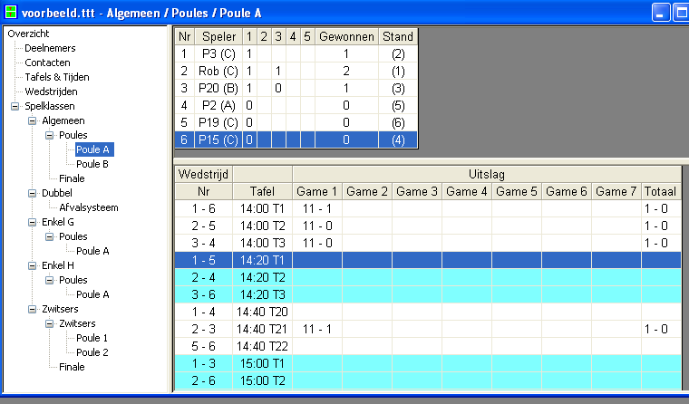This screenshot has height=404, width=689.
Task: Open Deelnemers in the tree
Action: click(50, 48)
